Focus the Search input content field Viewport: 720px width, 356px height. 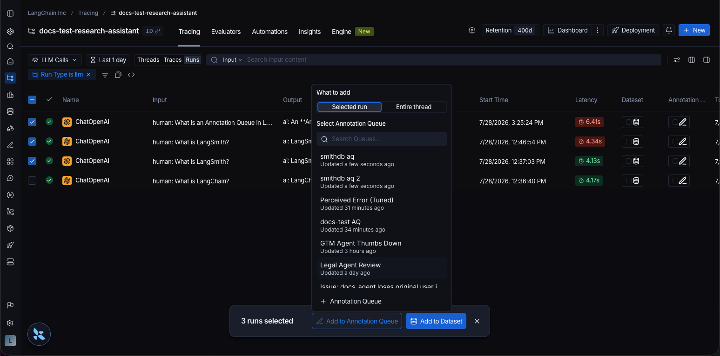tap(452, 60)
